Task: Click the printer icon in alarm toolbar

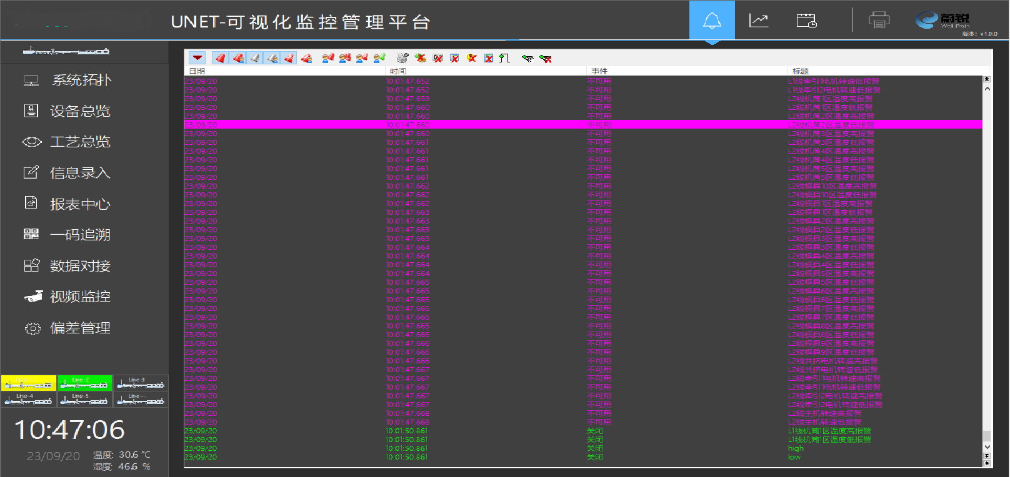Action: click(x=402, y=58)
